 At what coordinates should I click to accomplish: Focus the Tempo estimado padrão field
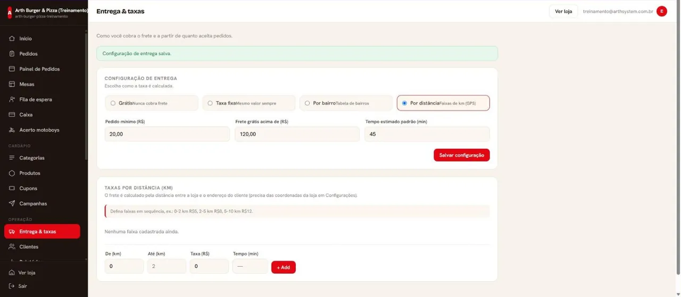click(427, 134)
